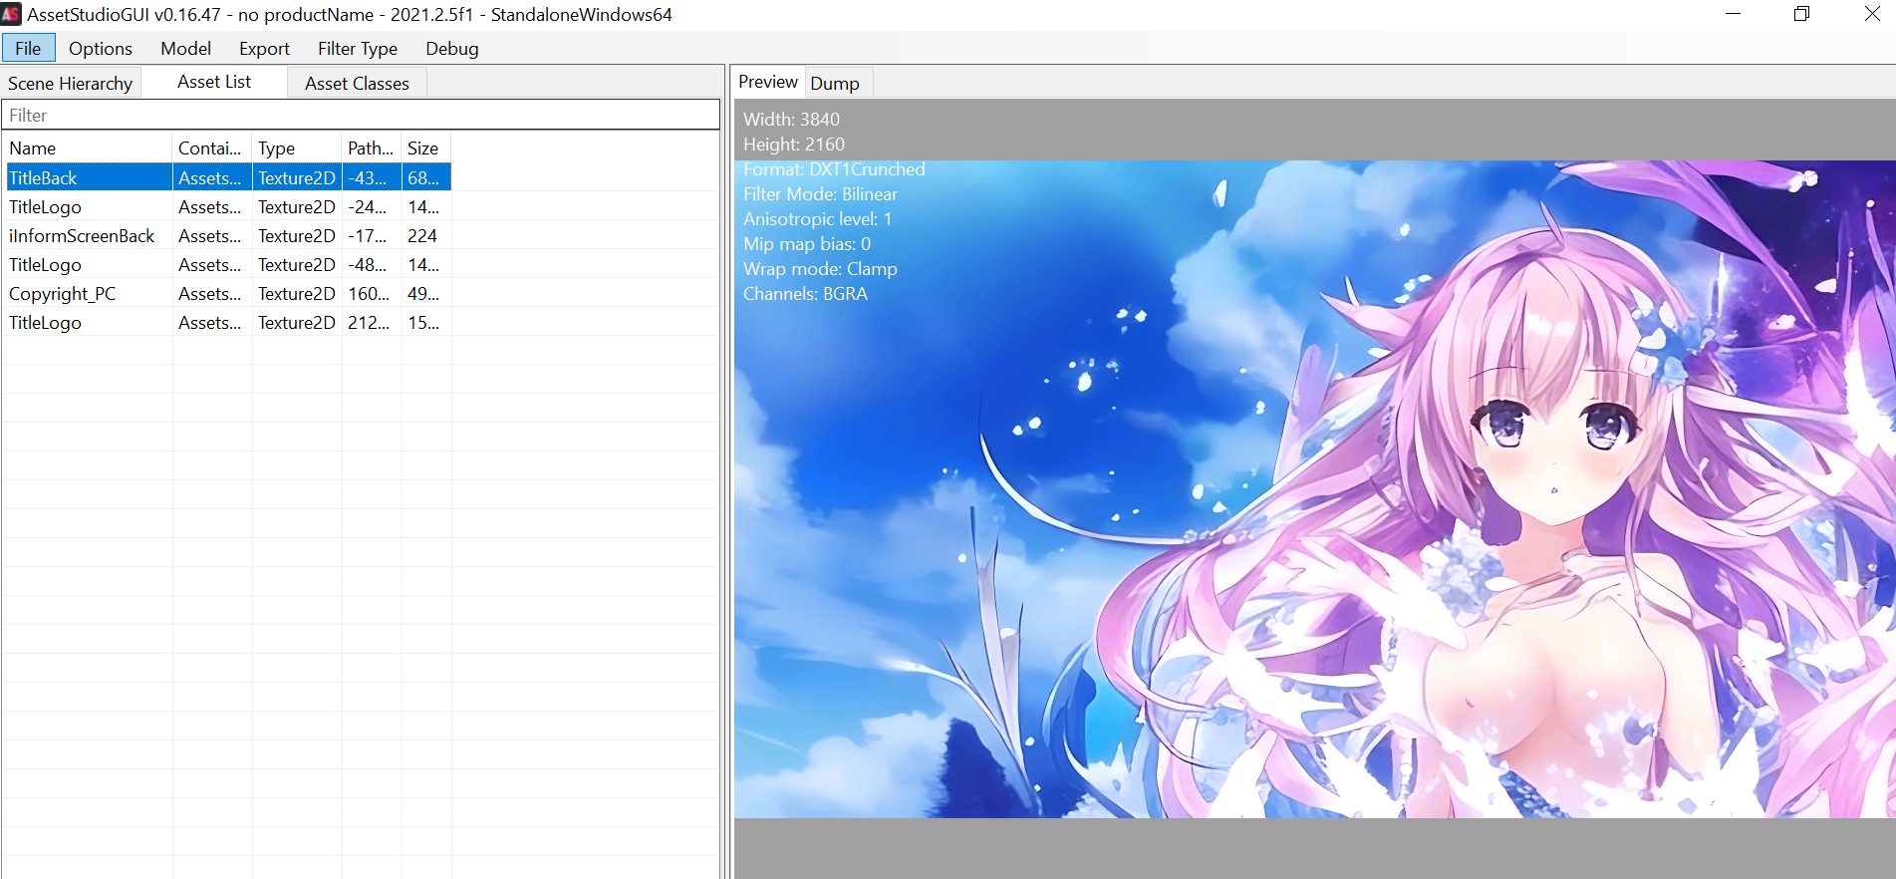The height and width of the screenshot is (879, 1896).
Task: Switch to the Asset Classes tab
Action: [357, 84]
